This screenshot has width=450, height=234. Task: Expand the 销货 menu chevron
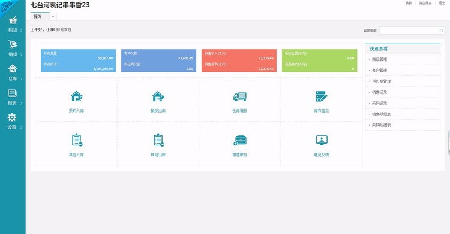click(x=21, y=54)
